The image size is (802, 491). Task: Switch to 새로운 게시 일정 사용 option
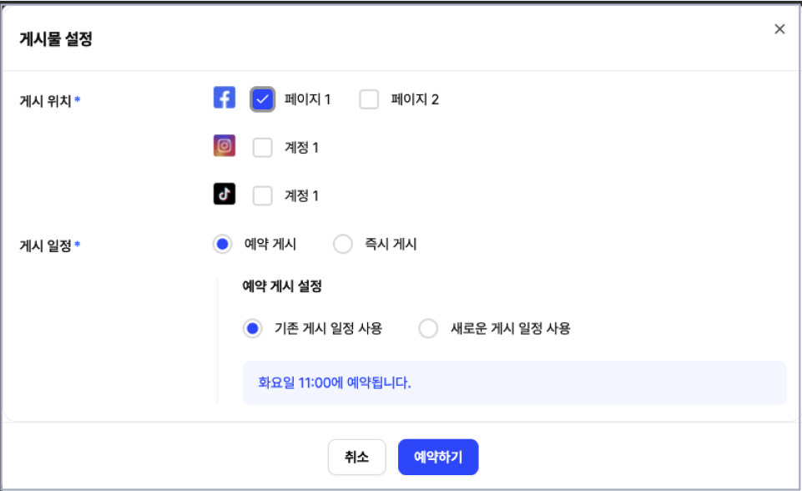(x=428, y=328)
